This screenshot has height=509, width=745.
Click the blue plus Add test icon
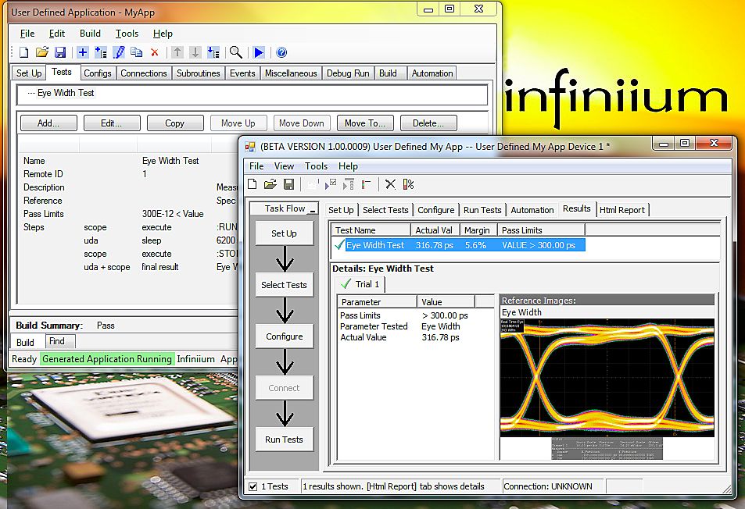tap(83, 52)
